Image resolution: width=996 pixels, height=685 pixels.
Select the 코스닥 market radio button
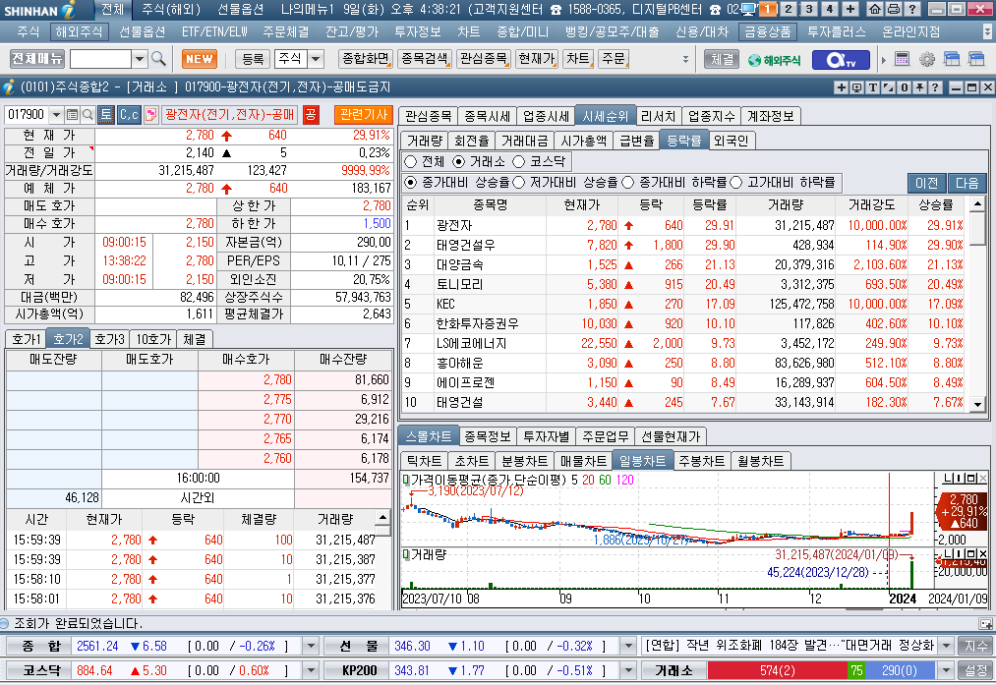(518, 161)
